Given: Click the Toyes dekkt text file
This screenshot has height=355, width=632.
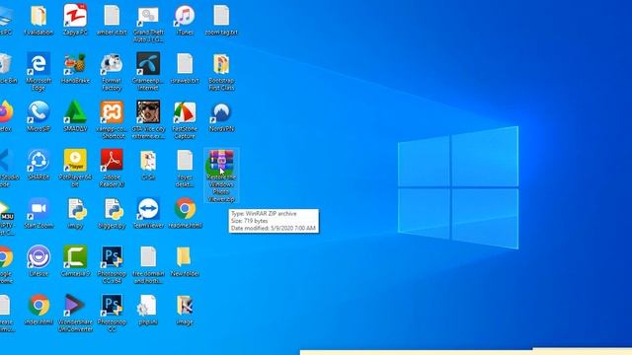Looking at the screenshot, I should (185, 160).
